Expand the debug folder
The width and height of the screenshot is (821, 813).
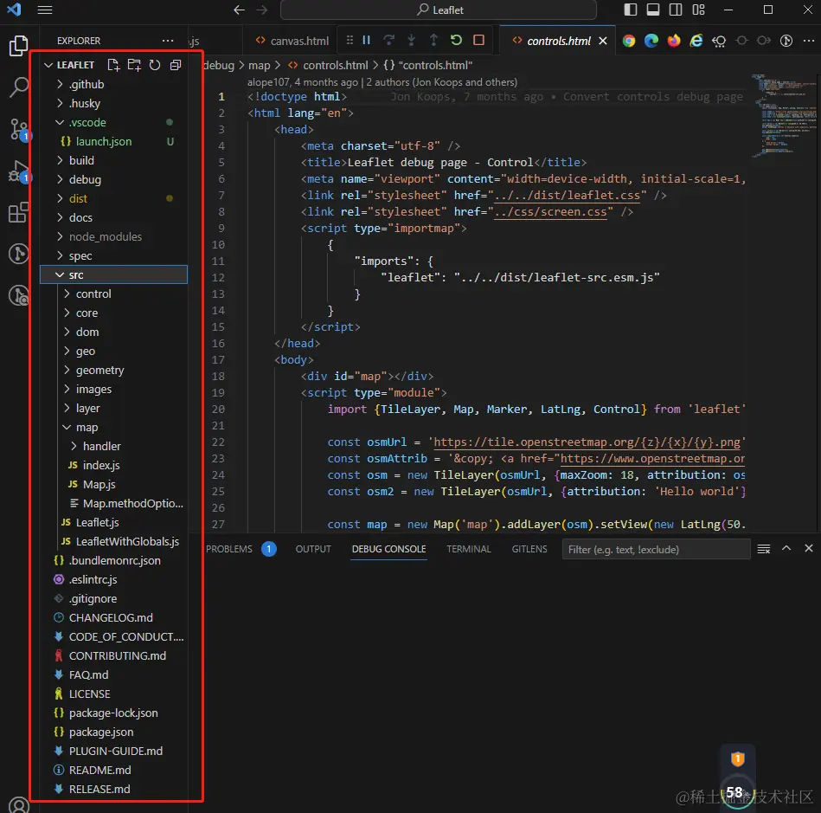click(113, 180)
